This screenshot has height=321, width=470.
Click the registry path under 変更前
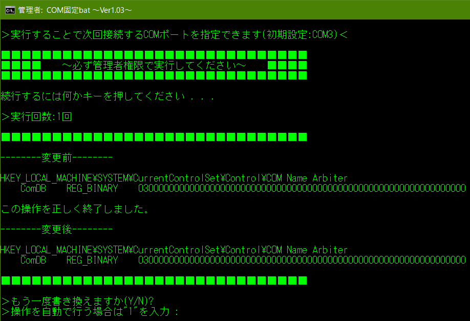(174, 178)
